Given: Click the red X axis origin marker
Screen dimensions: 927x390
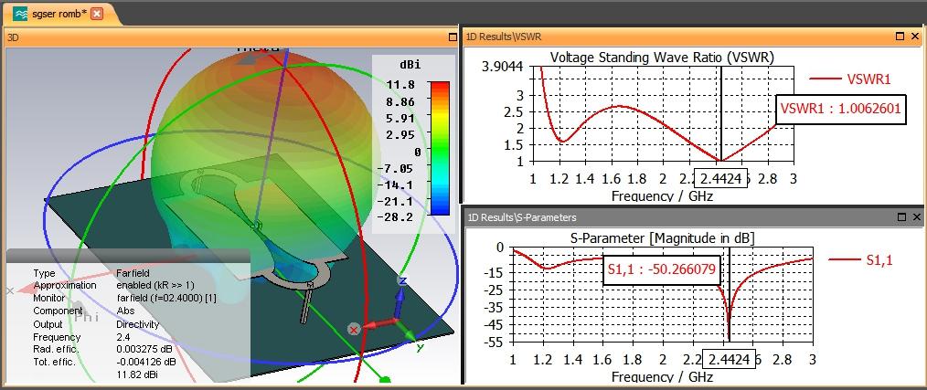Looking at the screenshot, I should (354, 329).
